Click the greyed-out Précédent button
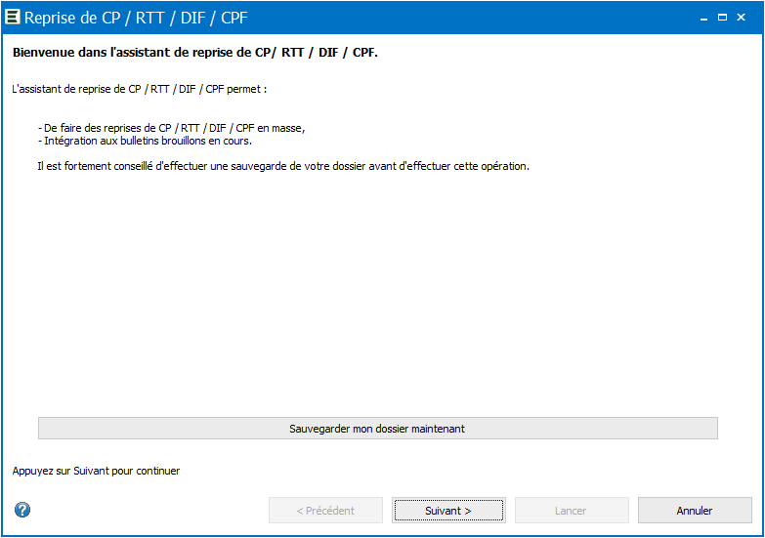The width and height of the screenshot is (765, 538). coord(325,511)
